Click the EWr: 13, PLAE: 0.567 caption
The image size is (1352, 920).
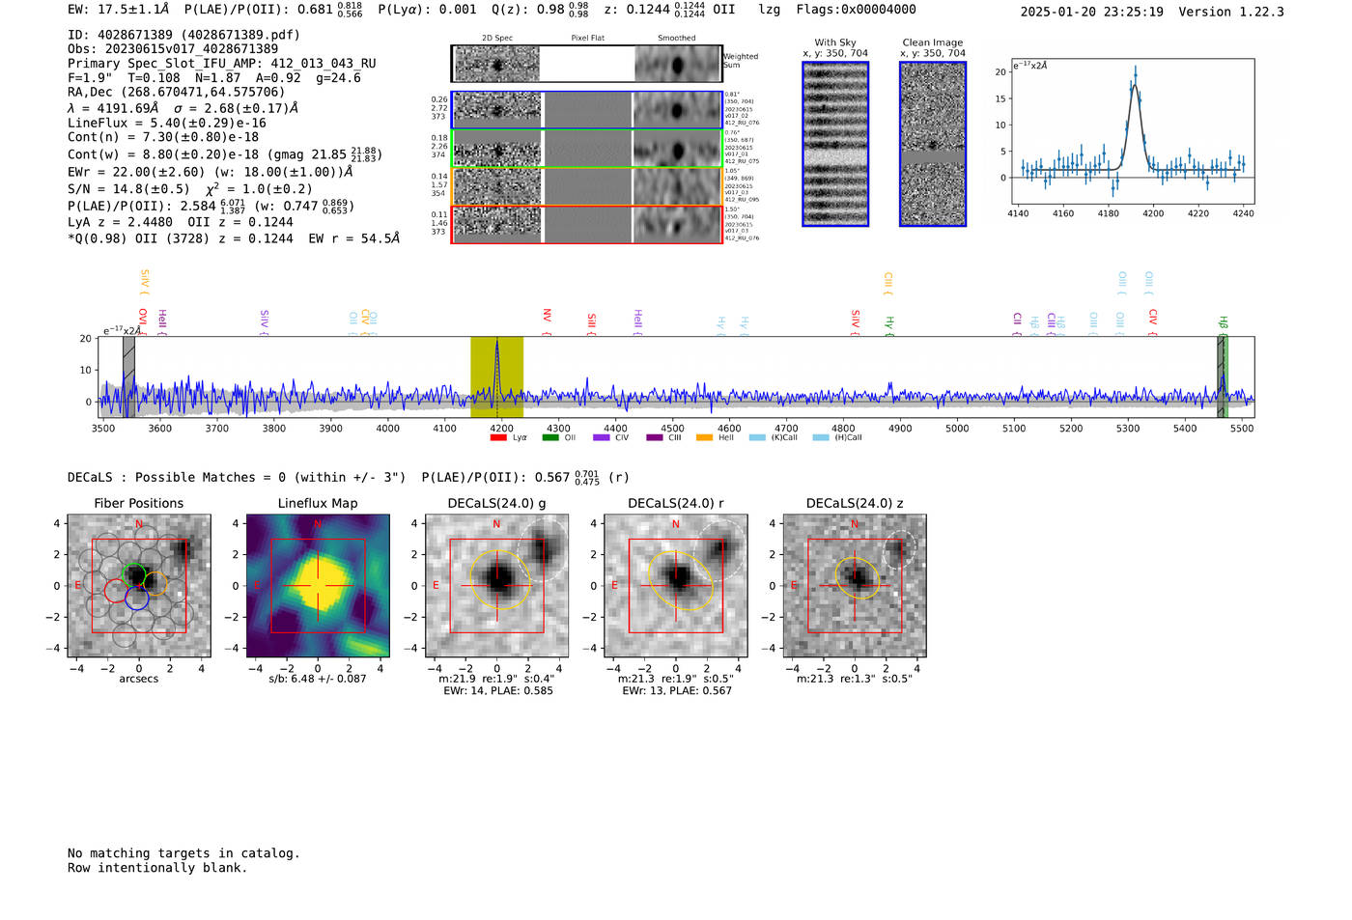(677, 691)
